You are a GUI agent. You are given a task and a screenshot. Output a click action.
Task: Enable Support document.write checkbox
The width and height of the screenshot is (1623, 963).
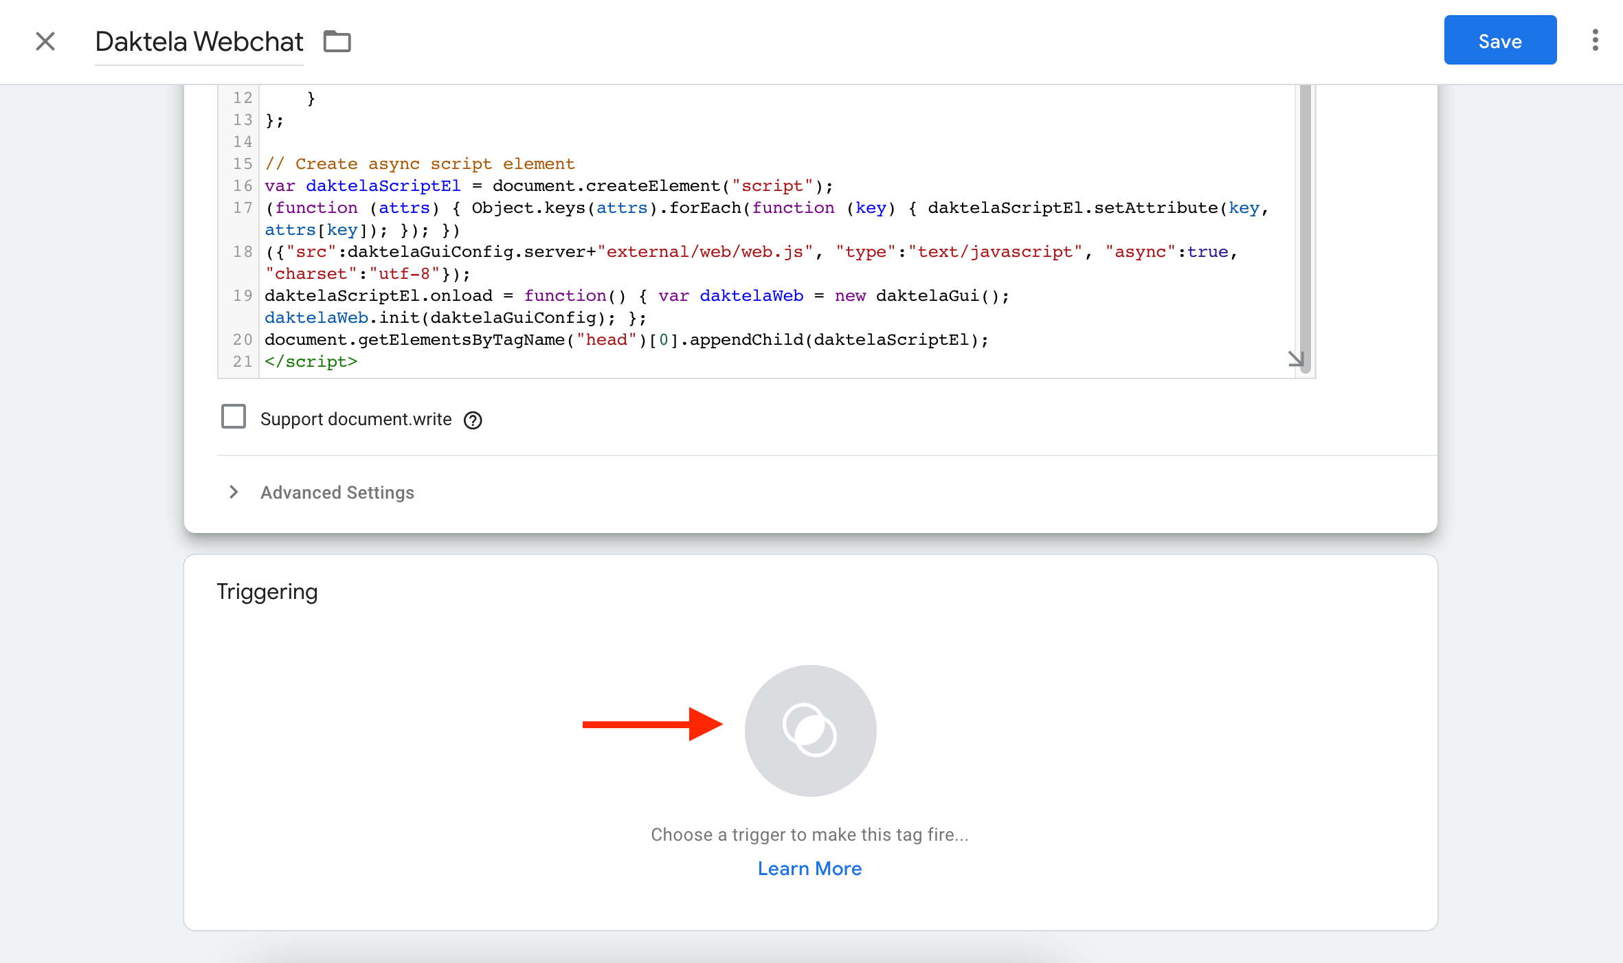click(234, 417)
